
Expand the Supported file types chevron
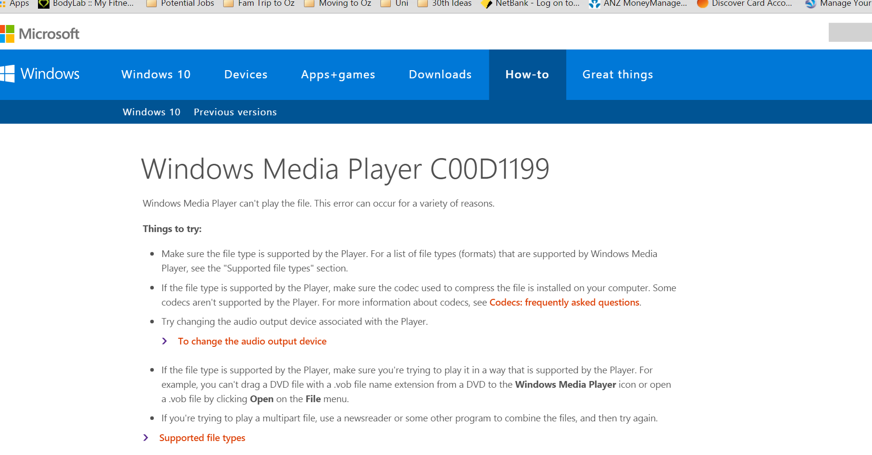(x=146, y=438)
